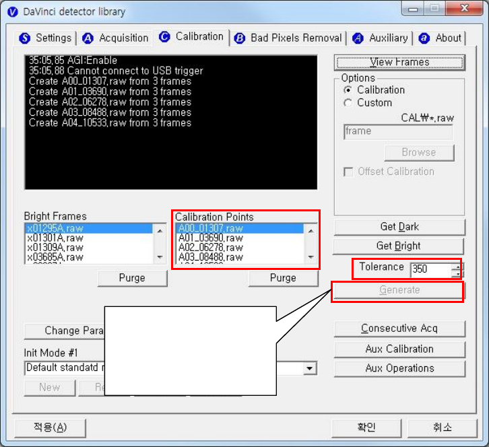The height and width of the screenshot is (447, 489).
Task: Click Calibration Points list scroll up arrow
Action: pyautogui.click(x=311, y=231)
